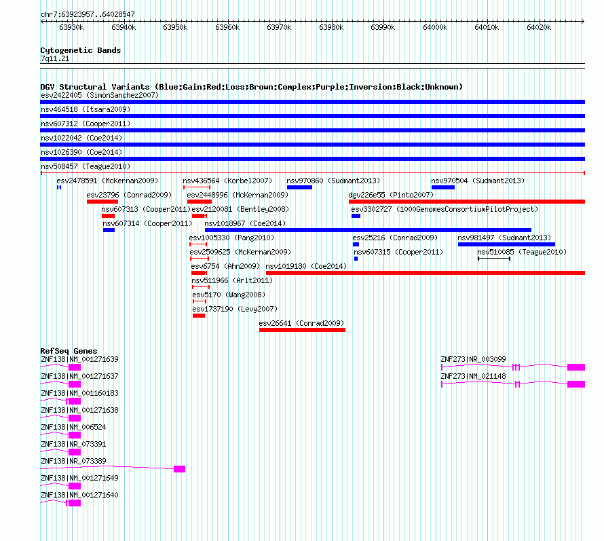The image size is (604, 541).
Task: Click red bar under esv23796 (Conrad2009)
Action: [x=102, y=202]
